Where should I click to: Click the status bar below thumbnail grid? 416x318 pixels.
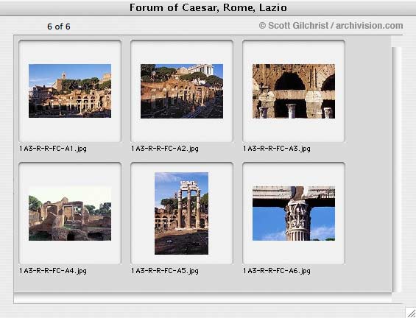click(203, 298)
